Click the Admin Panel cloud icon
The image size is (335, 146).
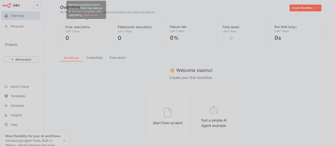tap(6, 87)
